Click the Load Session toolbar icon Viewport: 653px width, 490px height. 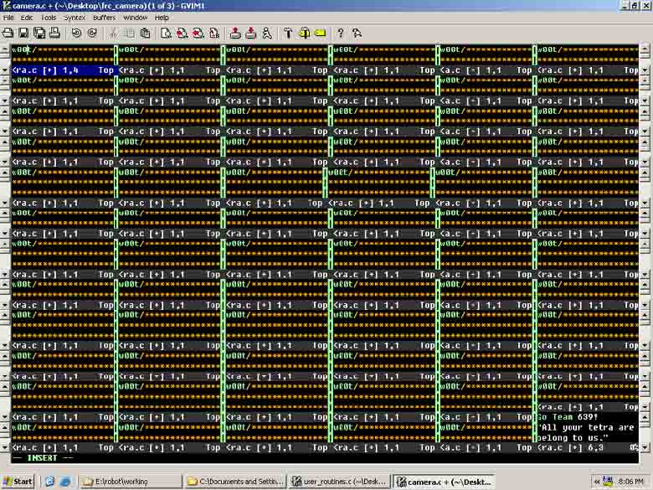(x=235, y=33)
